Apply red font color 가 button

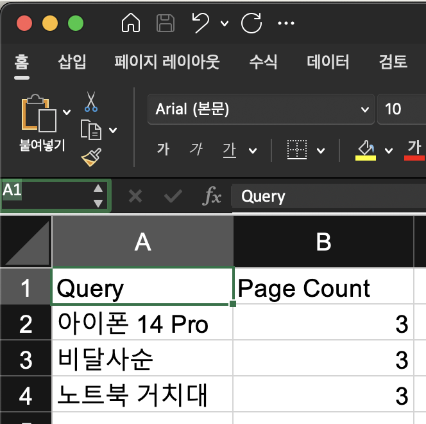pyautogui.click(x=414, y=150)
